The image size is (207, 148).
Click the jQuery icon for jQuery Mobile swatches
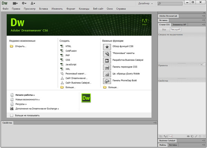107,74
